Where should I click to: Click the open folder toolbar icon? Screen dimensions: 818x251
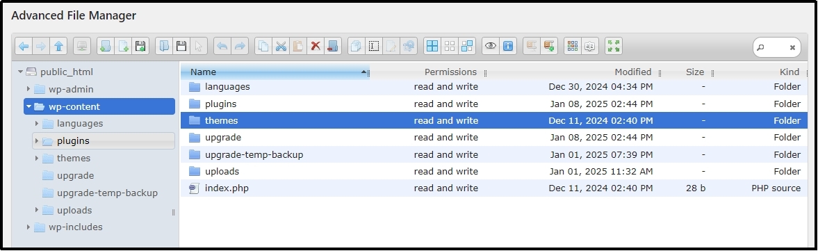pyautogui.click(x=164, y=46)
